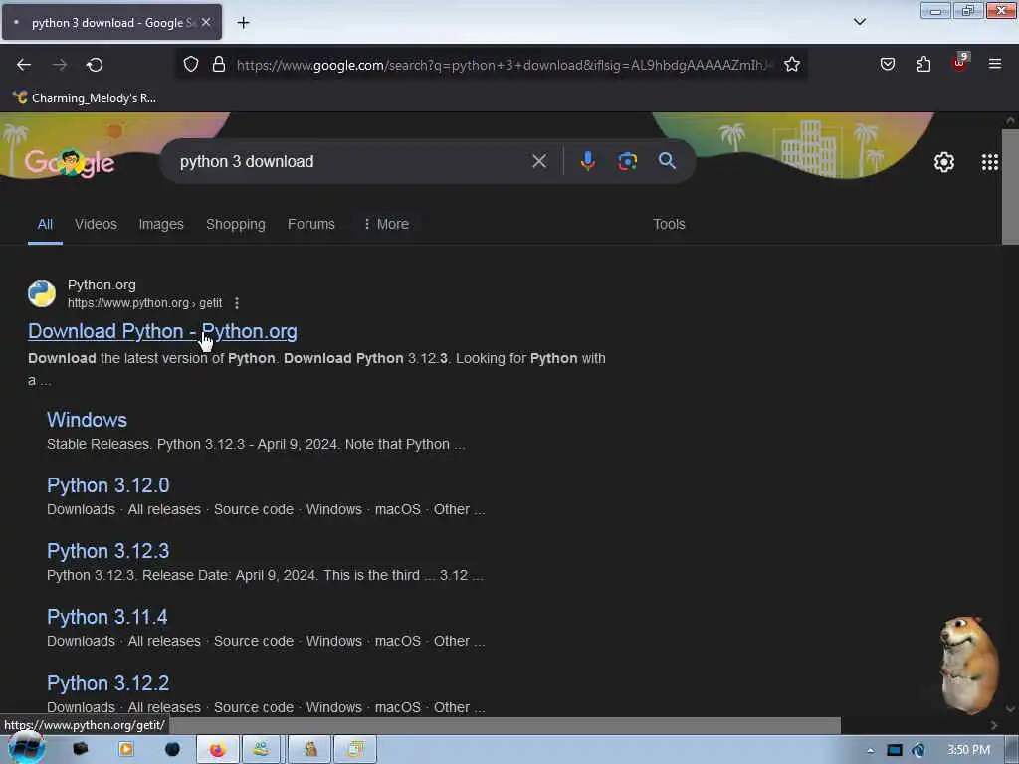Open the Windows sitelink
The image size is (1019, 764).
point(88,420)
